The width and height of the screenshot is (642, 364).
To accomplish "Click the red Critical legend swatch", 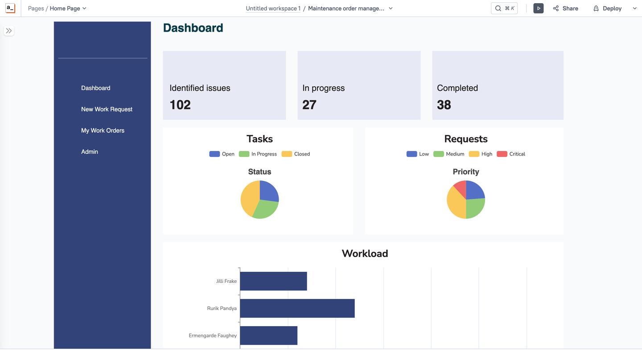I will point(502,154).
